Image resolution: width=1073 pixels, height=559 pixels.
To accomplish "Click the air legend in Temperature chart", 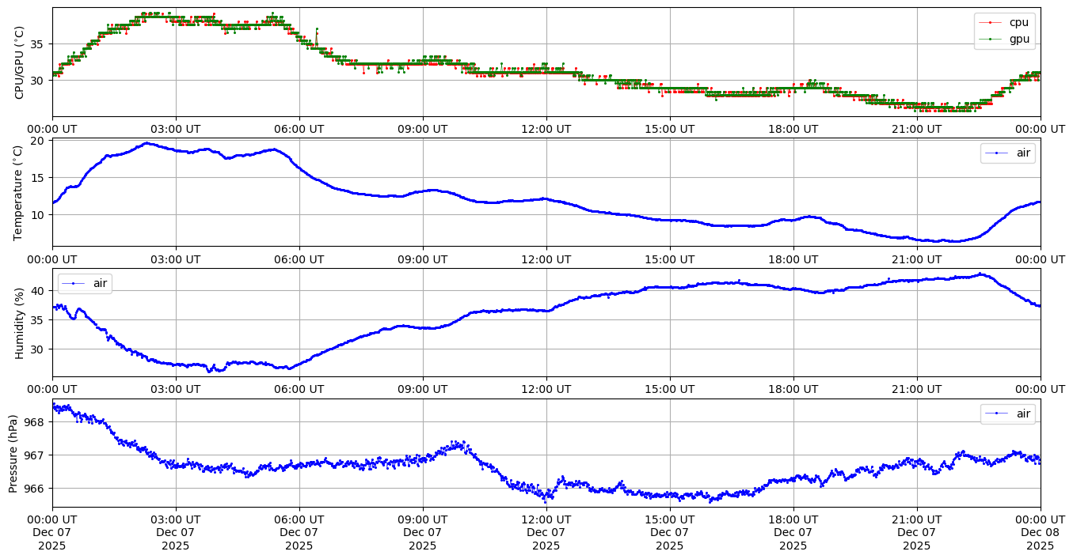I will [1007, 153].
